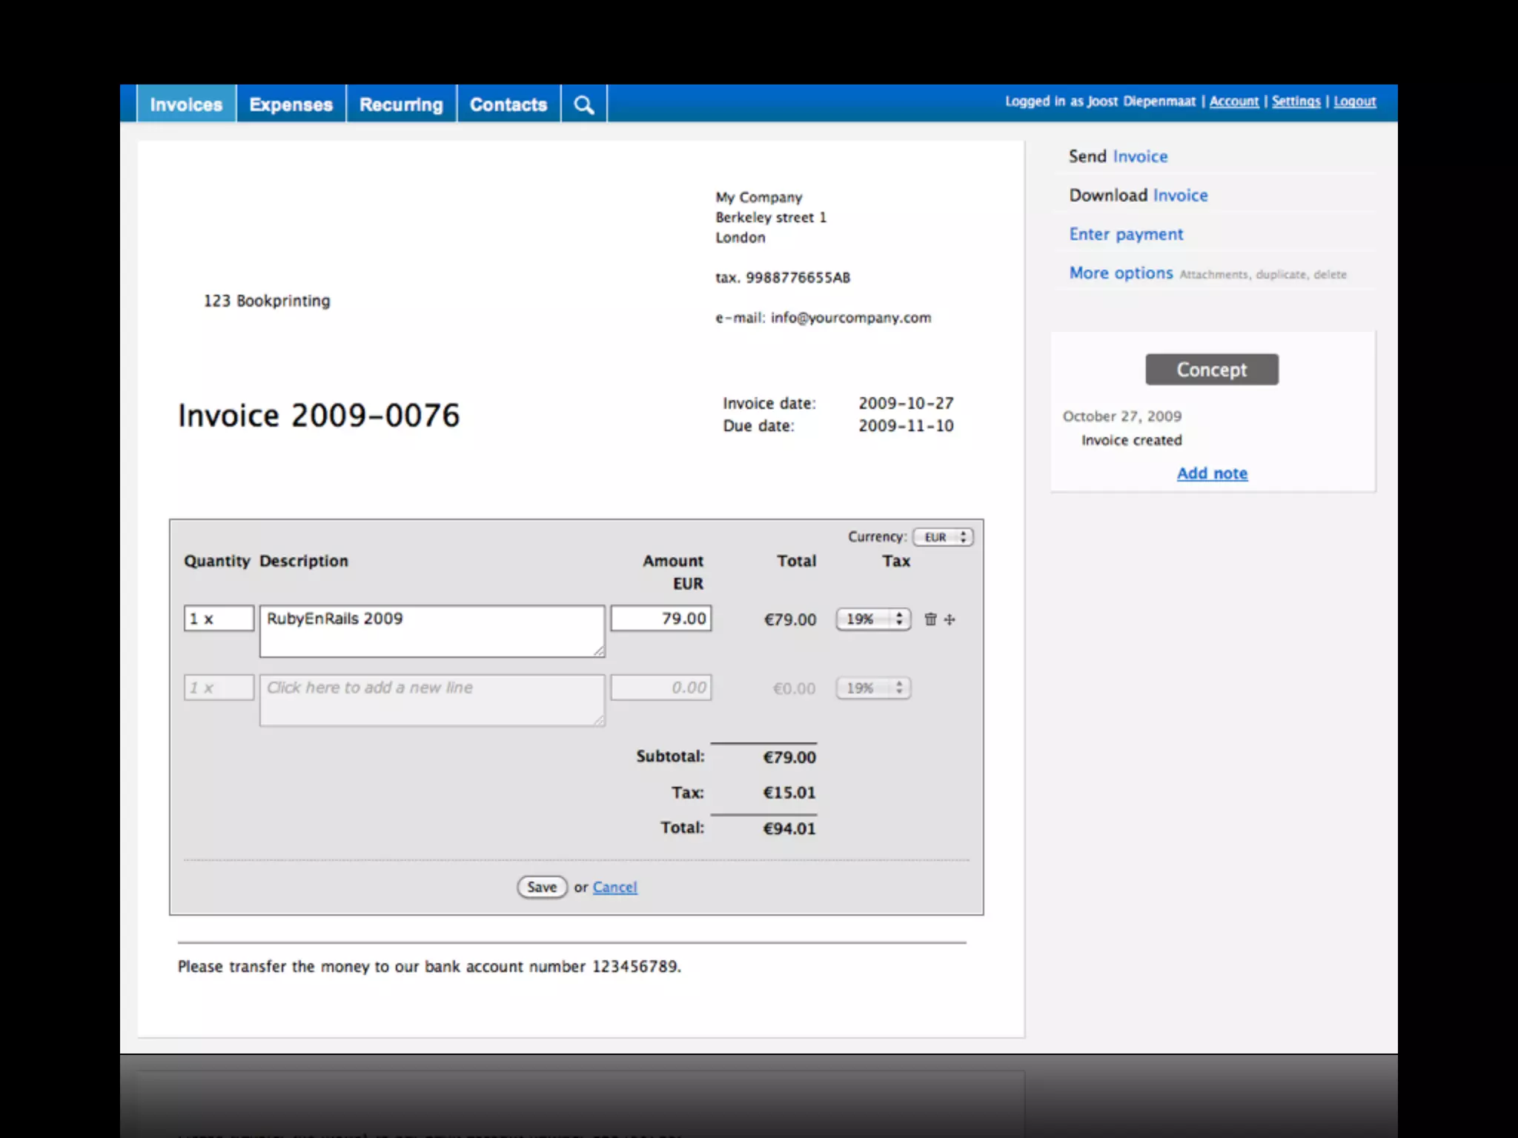This screenshot has width=1518, height=1138.
Task: Open 19% tax dropdown on new line
Action: 873,688
